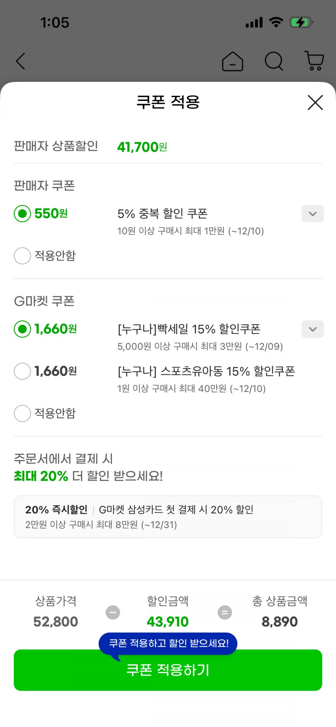This screenshot has height=727, width=336.
Task: Select the 550원 seller coupon radio
Action: click(x=22, y=214)
